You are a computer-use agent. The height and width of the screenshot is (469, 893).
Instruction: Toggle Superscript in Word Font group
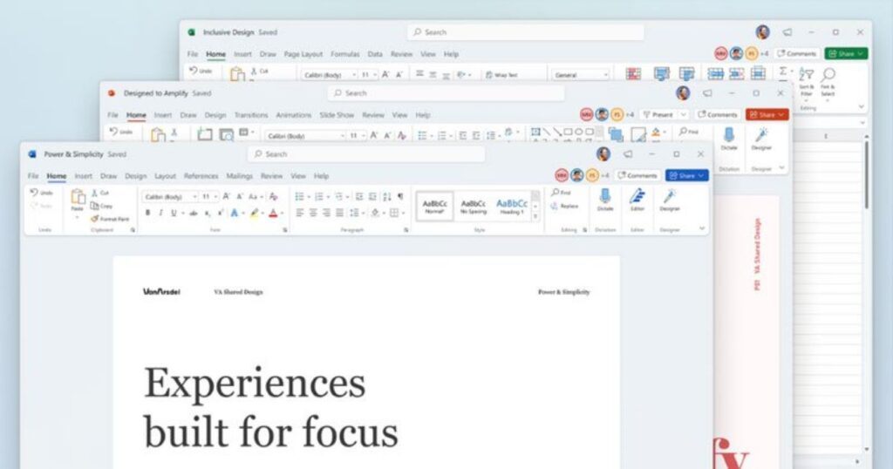click(x=220, y=213)
